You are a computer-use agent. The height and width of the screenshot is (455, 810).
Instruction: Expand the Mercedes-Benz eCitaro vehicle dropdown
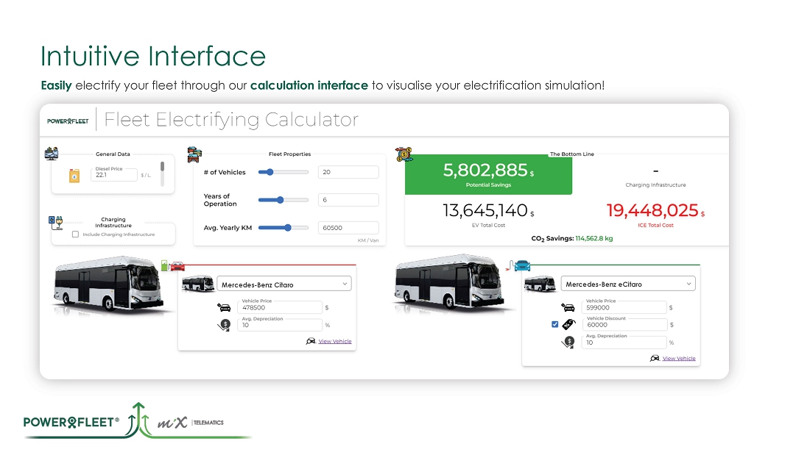[x=628, y=284]
